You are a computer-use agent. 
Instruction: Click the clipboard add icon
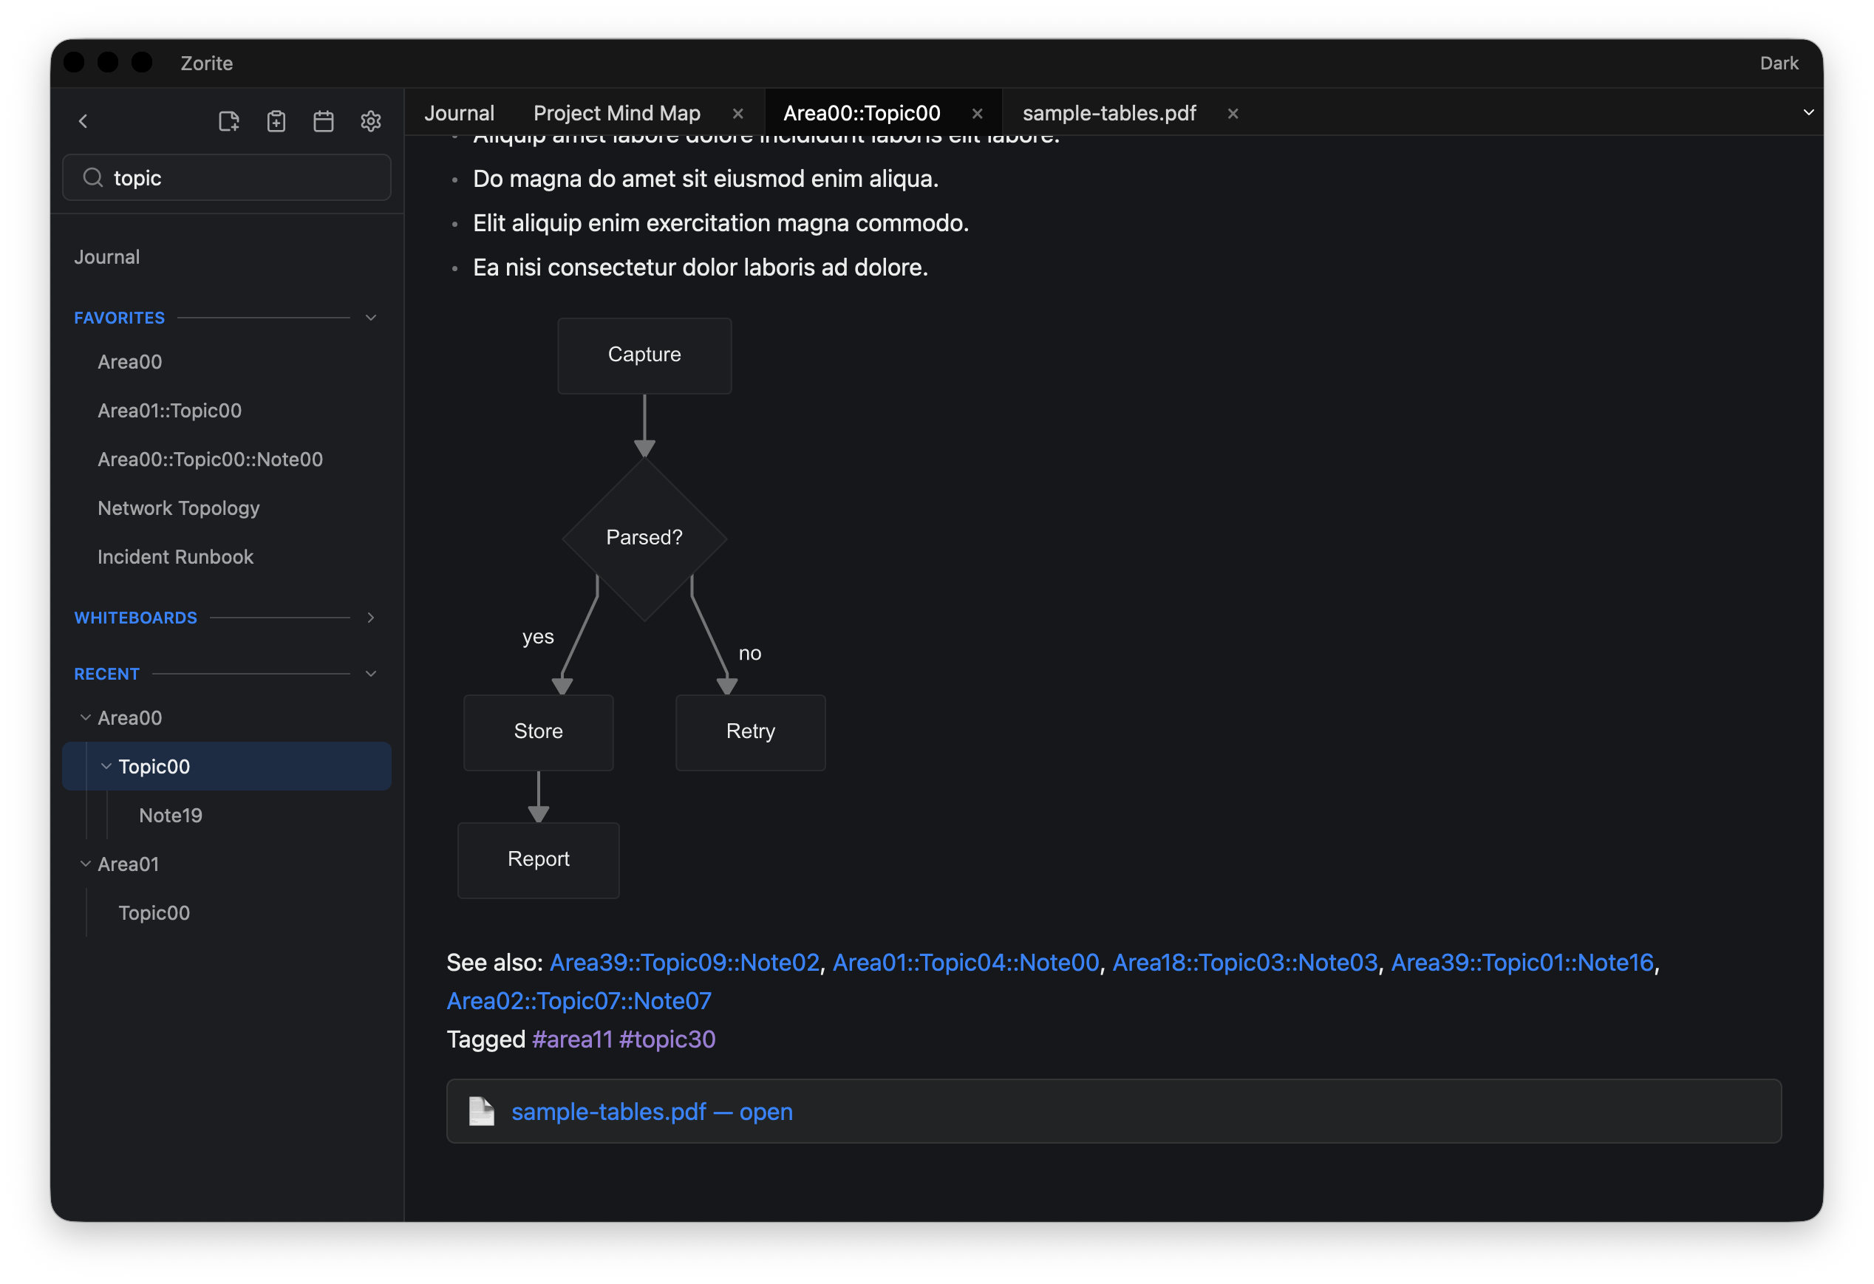pos(276,121)
